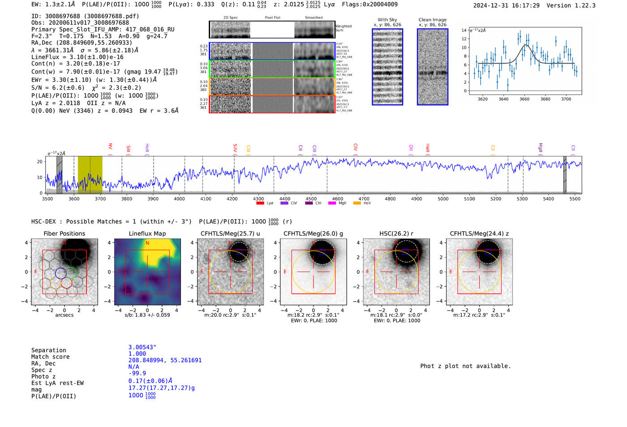Click Primary Spec_Slot_IFU_AMP: 417_068_016_RU text
Viewport: 627px width, 427px height.
coord(103,30)
